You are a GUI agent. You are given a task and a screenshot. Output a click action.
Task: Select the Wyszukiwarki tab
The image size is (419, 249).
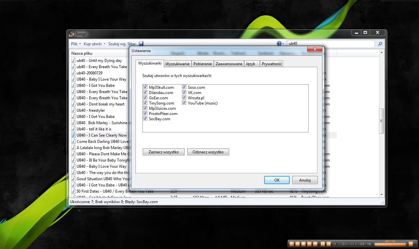click(150, 63)
